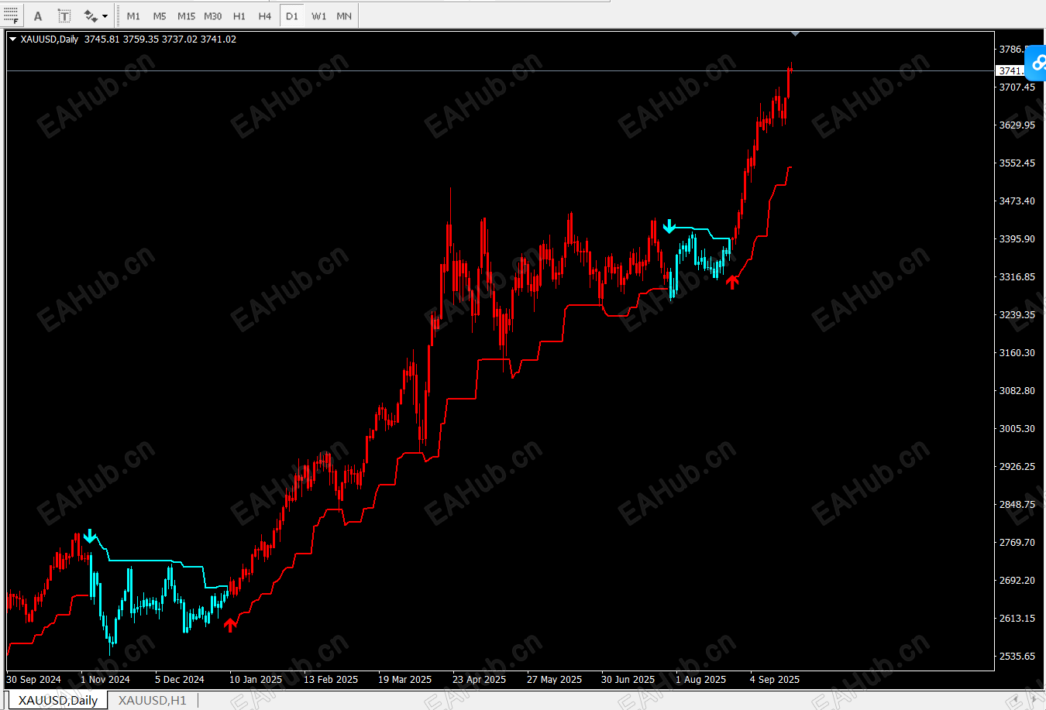Click the 19 Mar 2025 date label

[404, 679]
